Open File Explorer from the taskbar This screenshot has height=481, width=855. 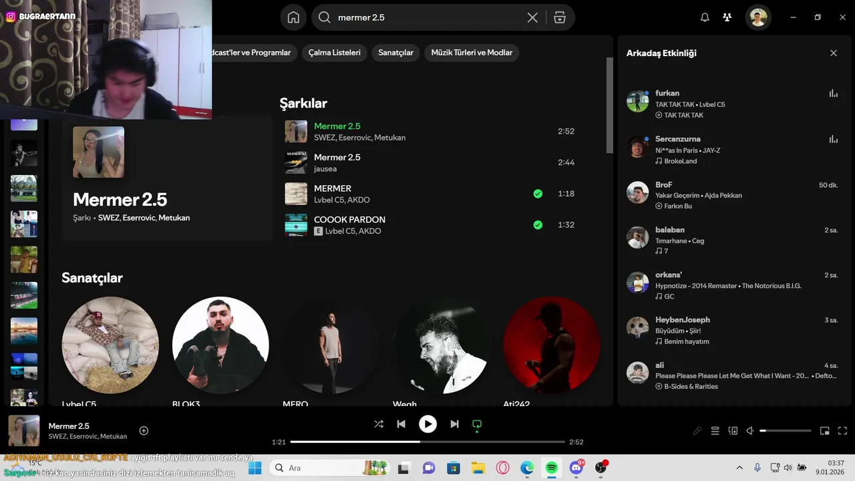(x=478, y=468)
